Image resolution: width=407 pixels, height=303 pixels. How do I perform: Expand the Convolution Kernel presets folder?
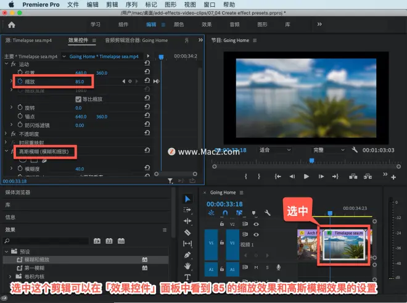(10, 276)
